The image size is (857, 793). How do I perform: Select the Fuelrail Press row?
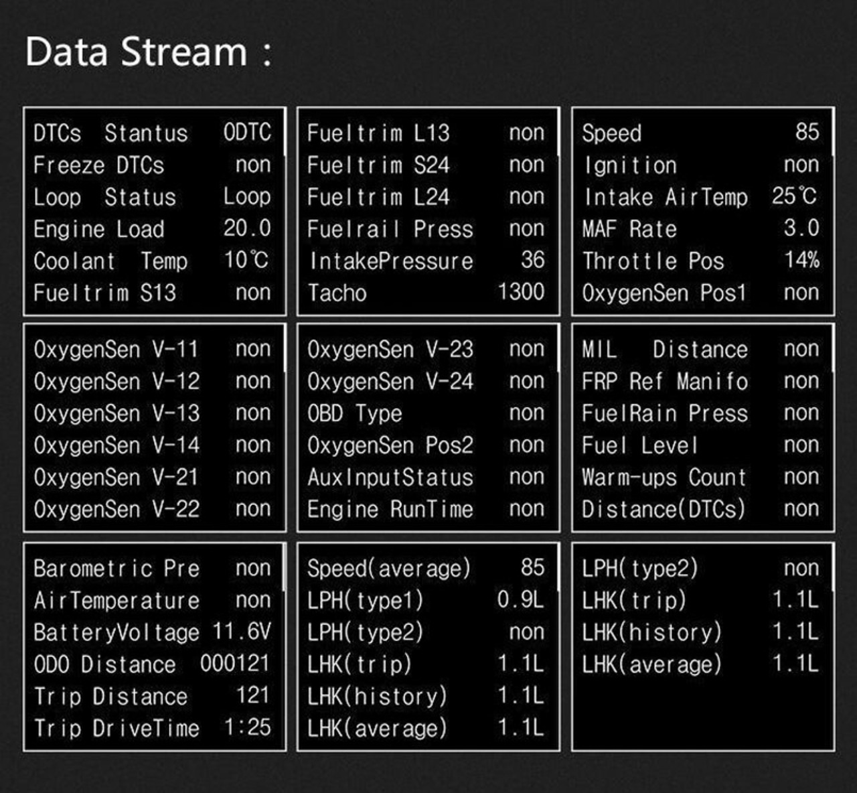426,229
